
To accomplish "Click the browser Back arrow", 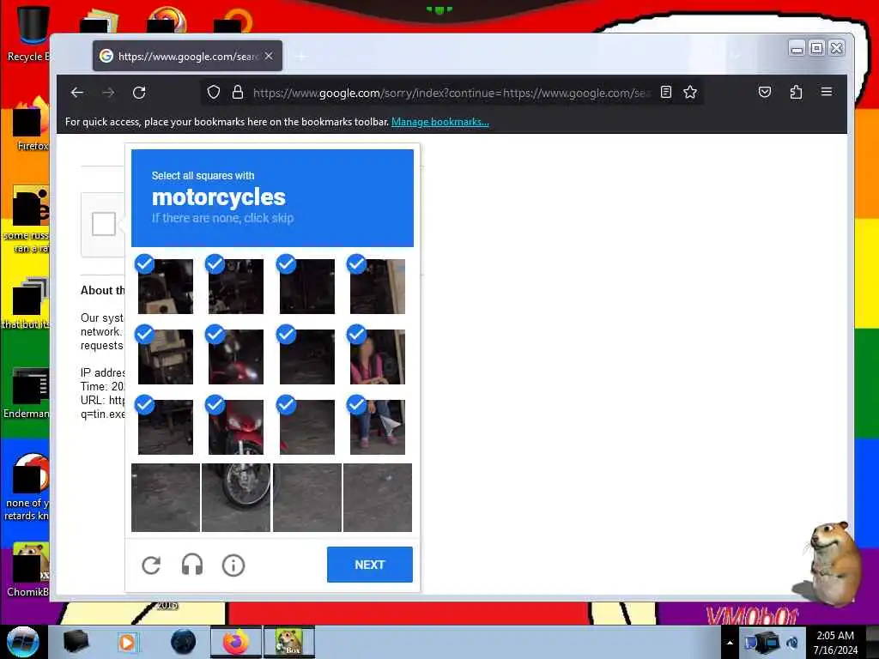I will click(77, 93).
